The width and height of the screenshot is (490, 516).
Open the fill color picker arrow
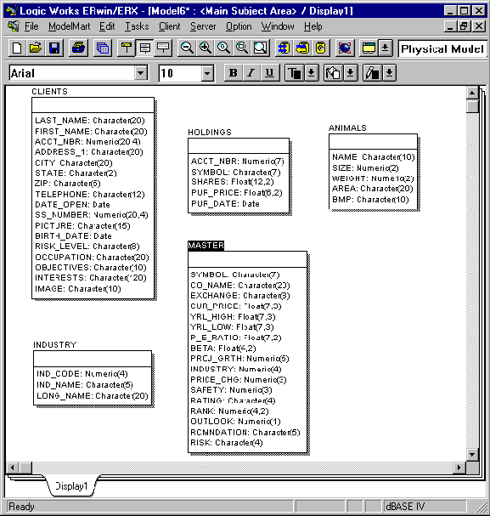click(351, 73)
